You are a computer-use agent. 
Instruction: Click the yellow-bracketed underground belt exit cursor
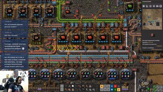tap(77, 48)
